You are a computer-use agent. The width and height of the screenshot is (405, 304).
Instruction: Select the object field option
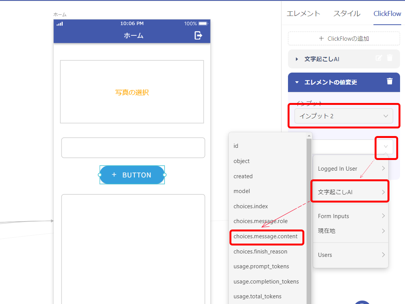coord(267,161)
